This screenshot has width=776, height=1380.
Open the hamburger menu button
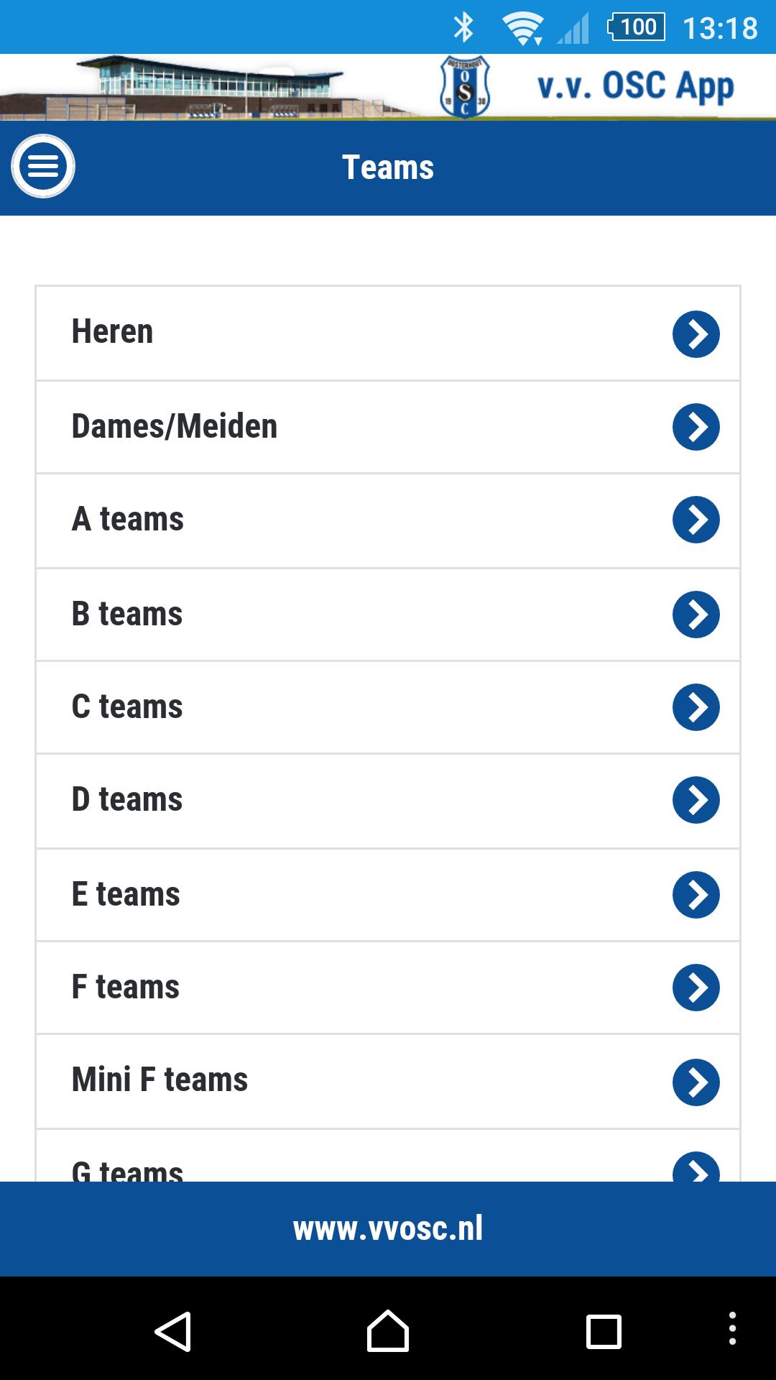pyautogui.click(x=43, y=167)
